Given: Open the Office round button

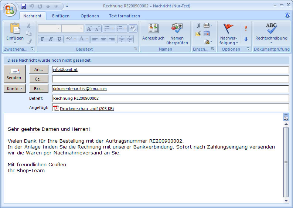Looking at the screenshot, I should (10, 10).
